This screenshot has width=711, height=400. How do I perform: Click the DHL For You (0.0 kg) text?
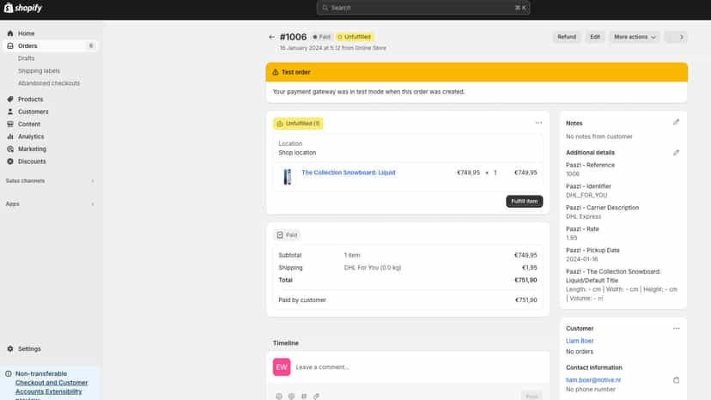click(373, 268)
